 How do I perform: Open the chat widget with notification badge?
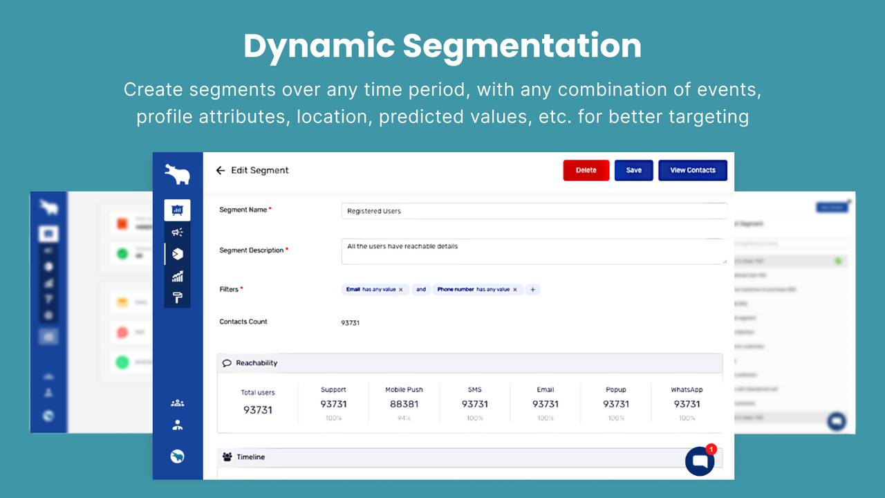pos(700,461)
